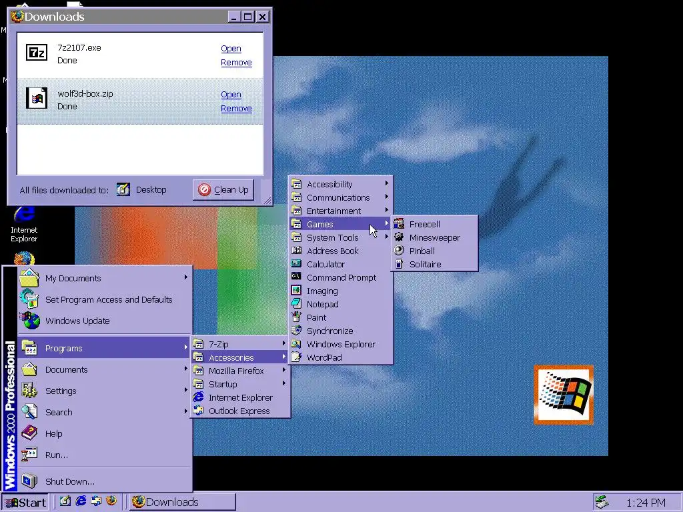This screenshot has width=683, height=512.
Task: Select the Accessories program group
Action: click(239, 357)
